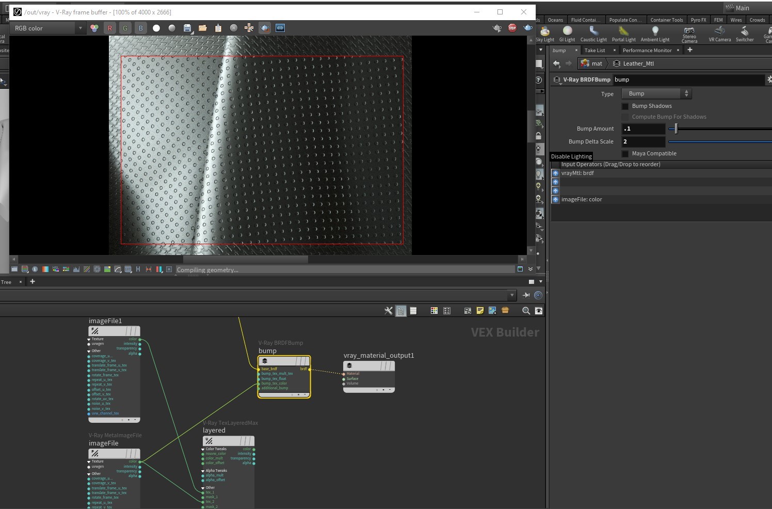Click the H icon in frame buffer bottom bar
772x509 pixels.
pos(138,269)
